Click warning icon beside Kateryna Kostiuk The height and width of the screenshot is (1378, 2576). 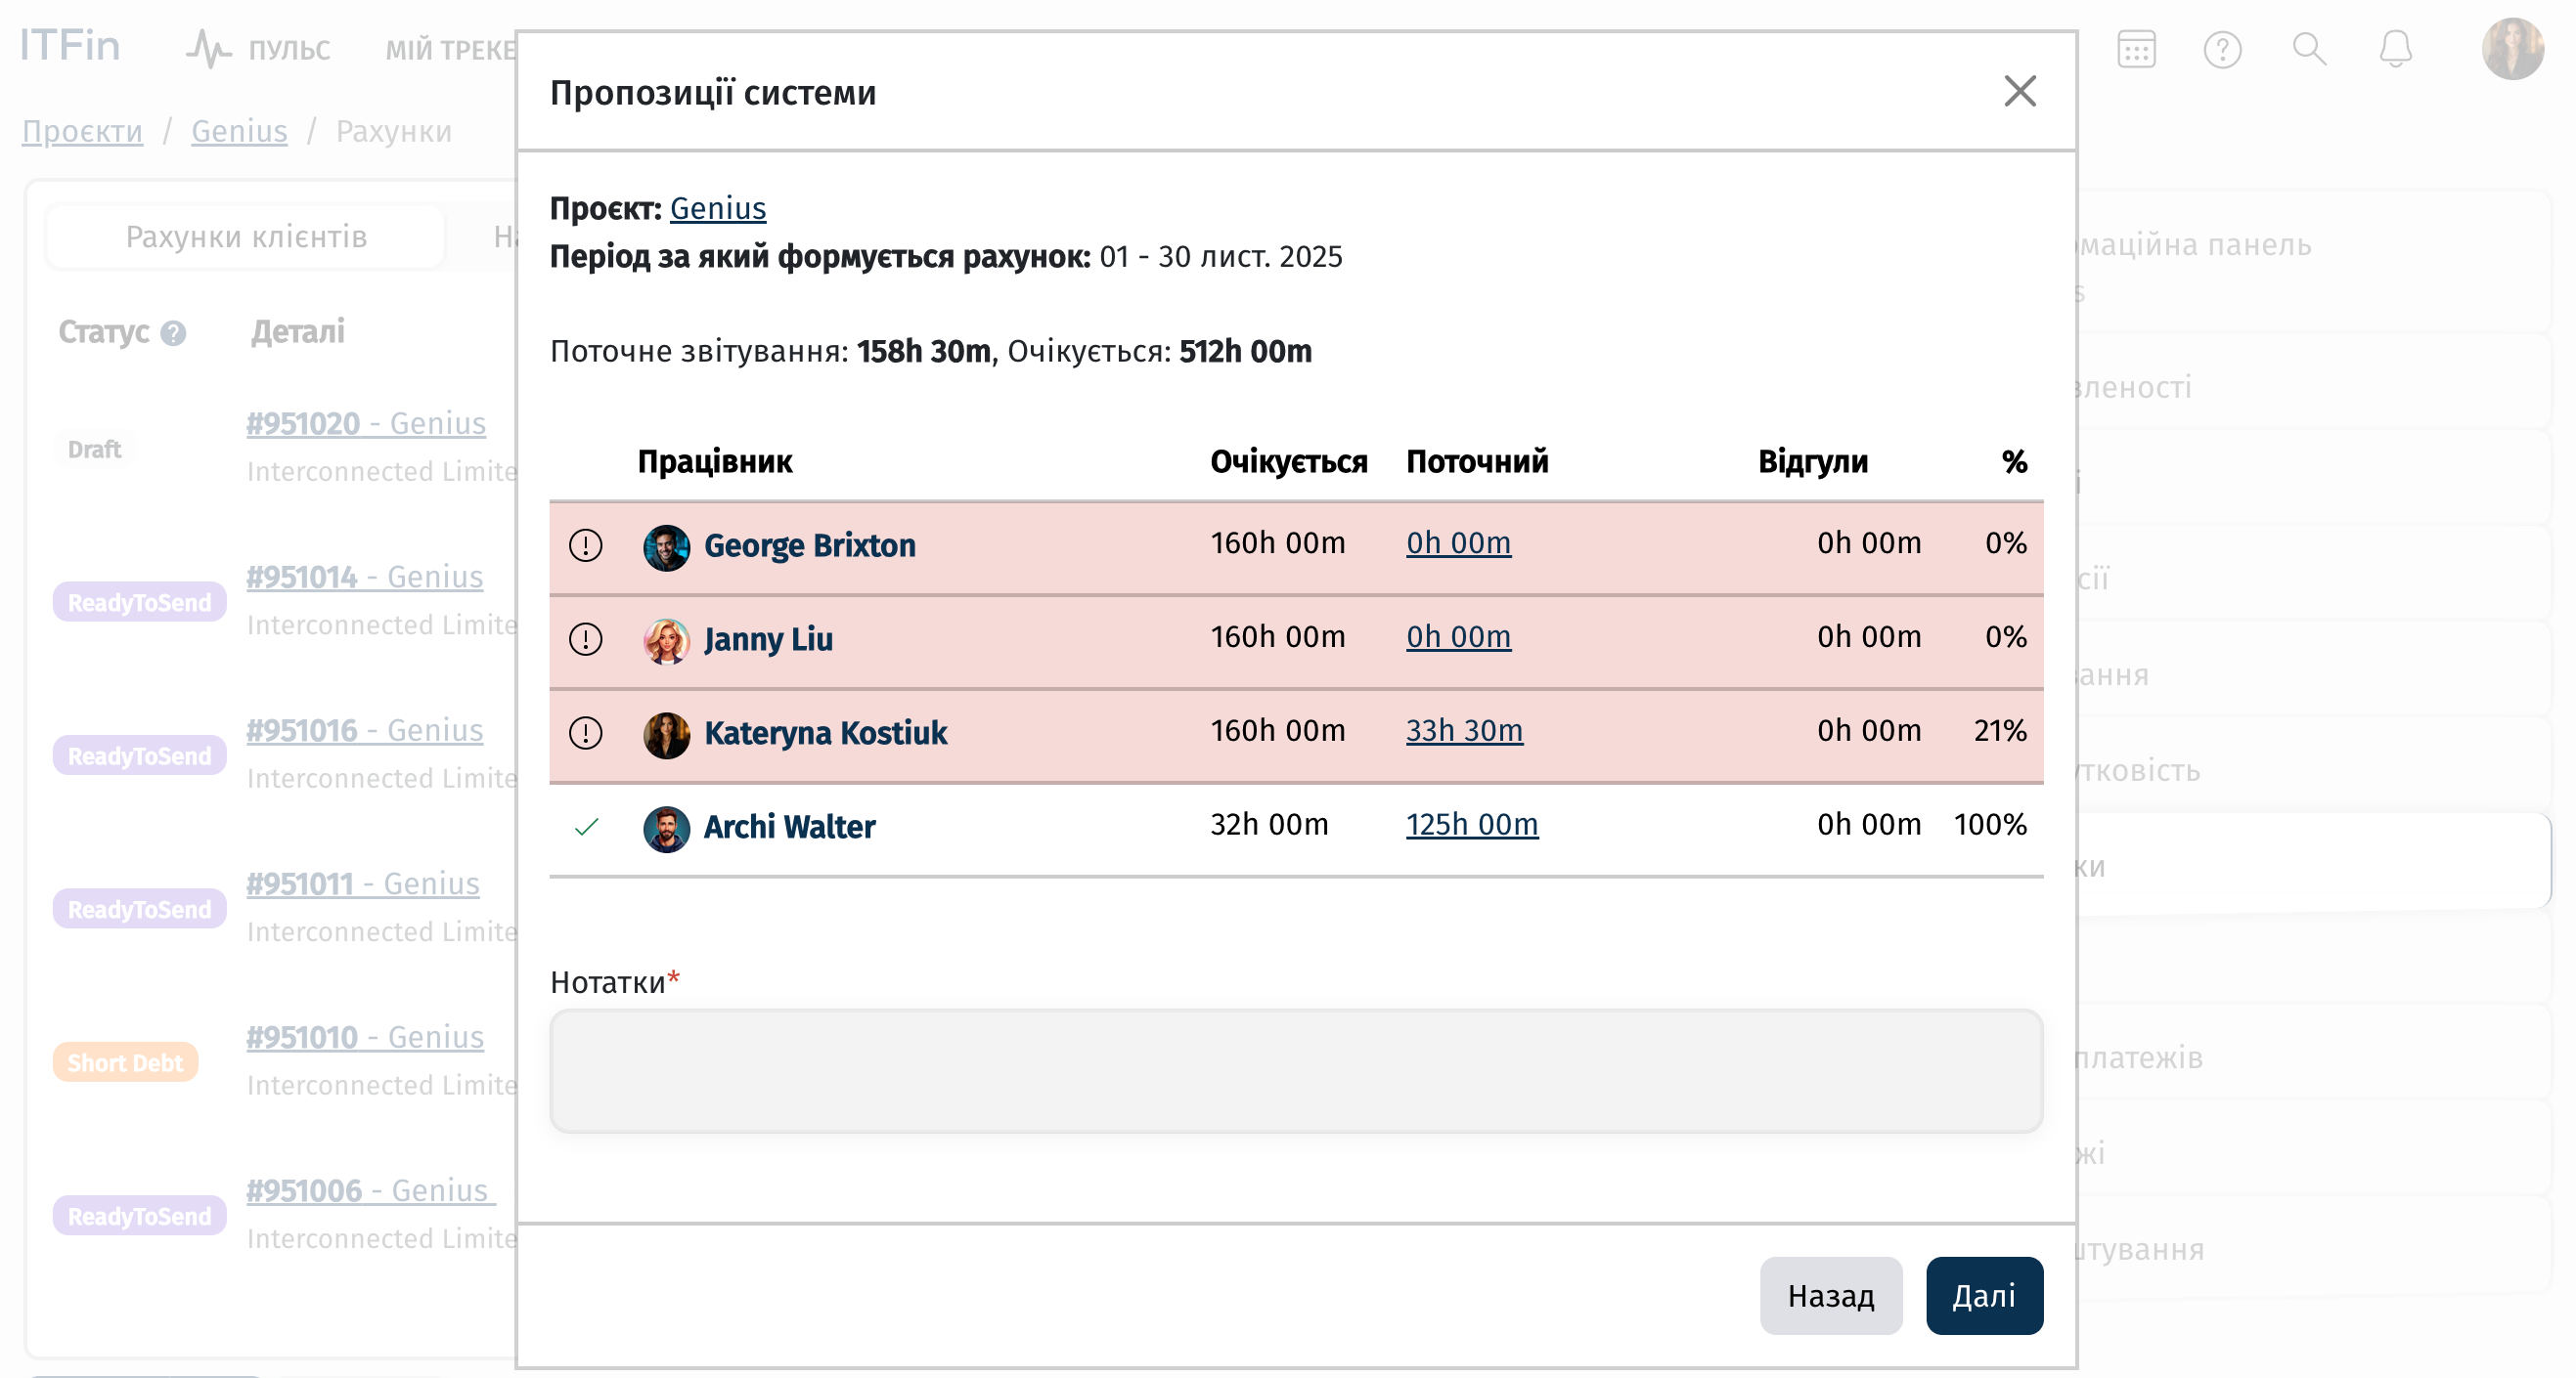(x=585, y=732)
